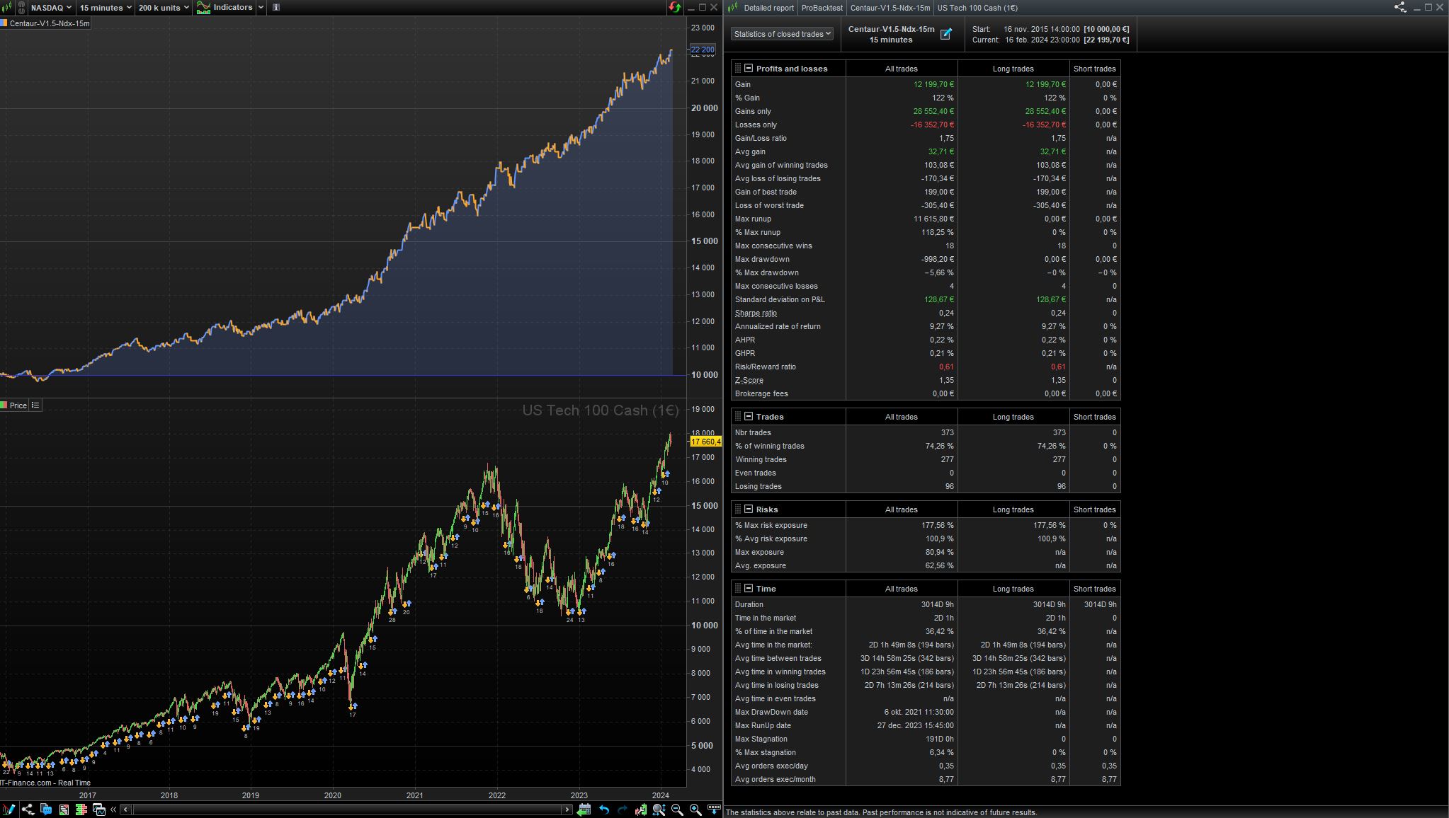This screenshot has height=818, width=1449.
Task: Click the Price label color swatch
Action: click(4, 405)
